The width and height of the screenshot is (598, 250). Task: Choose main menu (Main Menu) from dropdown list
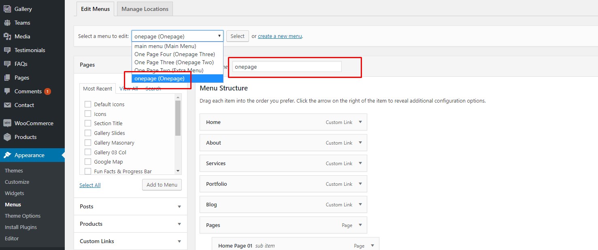(x=165, y=46)
